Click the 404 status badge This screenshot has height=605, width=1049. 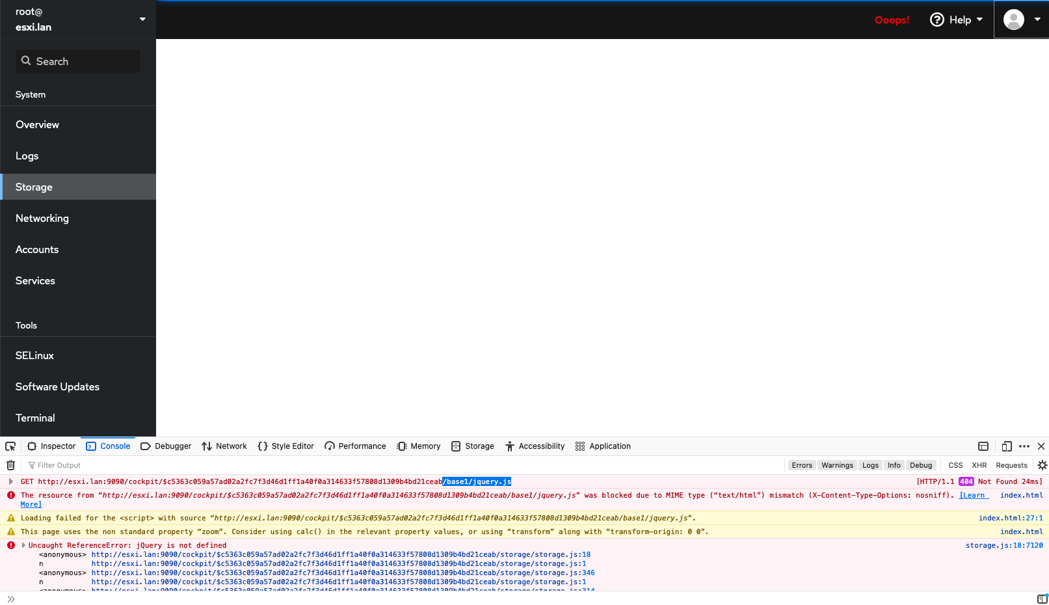click(966, 481)
